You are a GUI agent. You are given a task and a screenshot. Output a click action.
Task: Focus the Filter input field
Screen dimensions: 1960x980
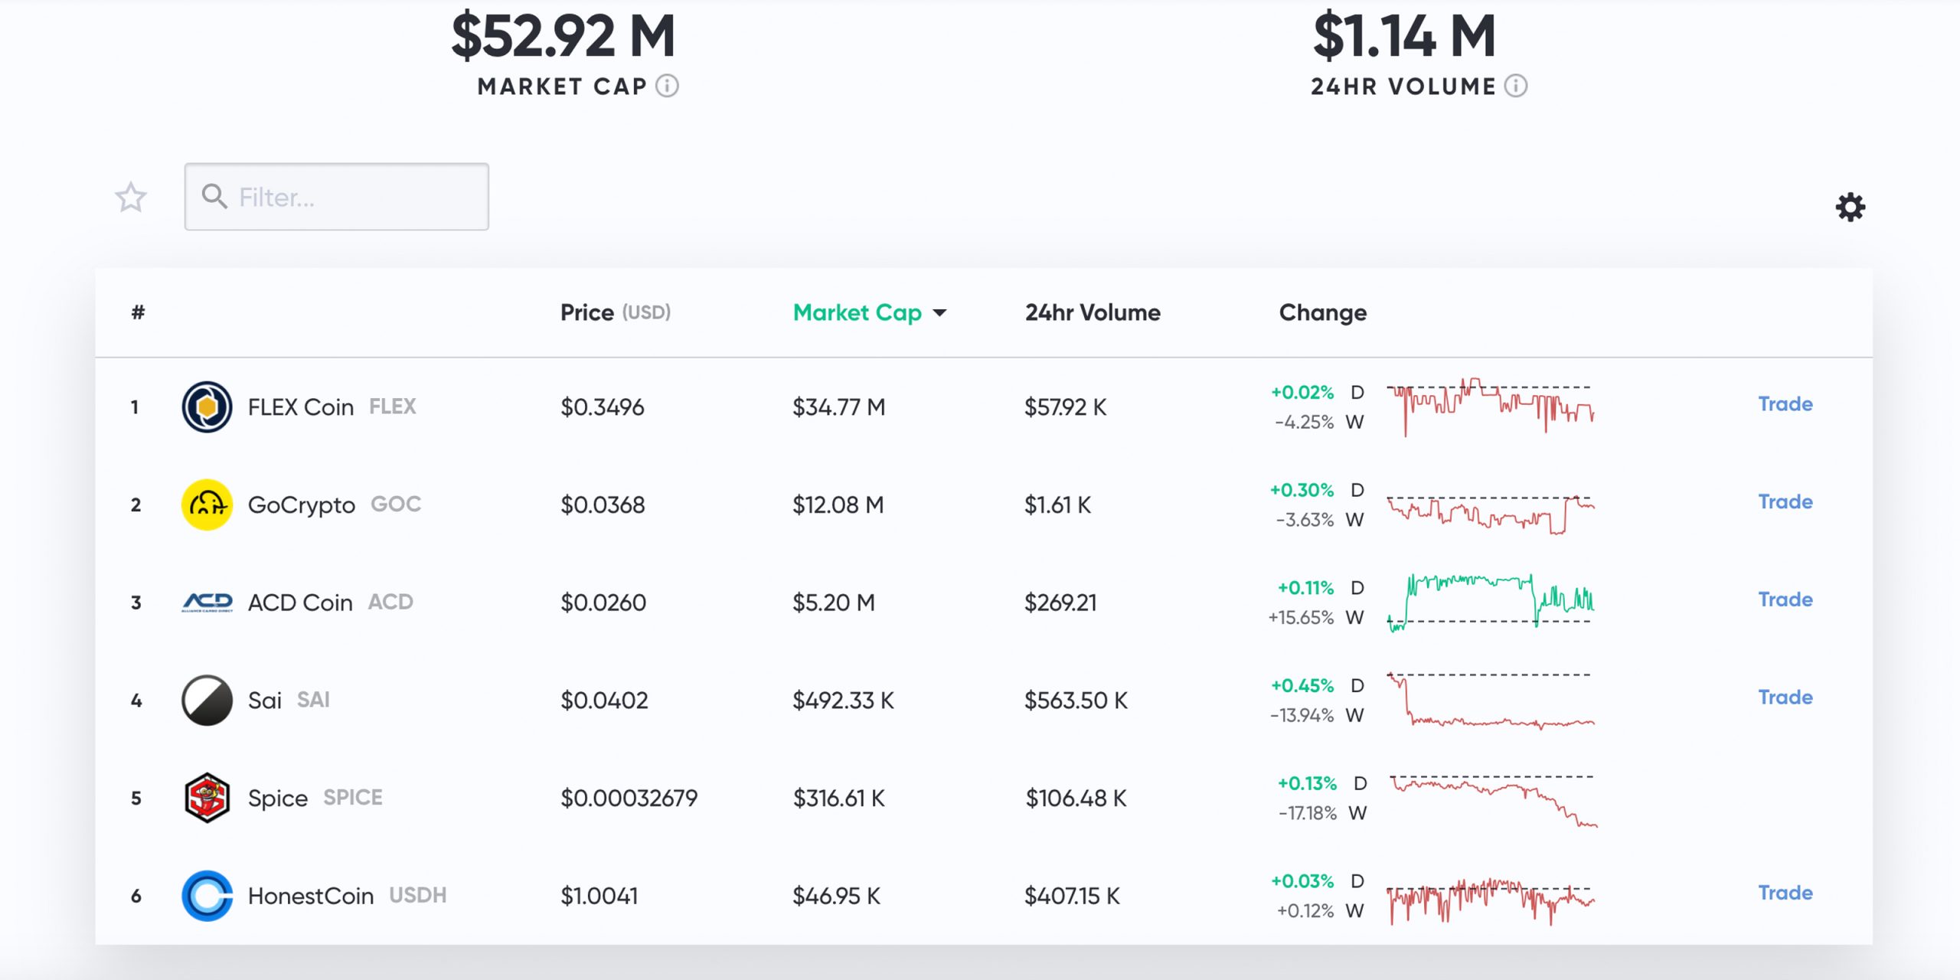coord(337,197)
